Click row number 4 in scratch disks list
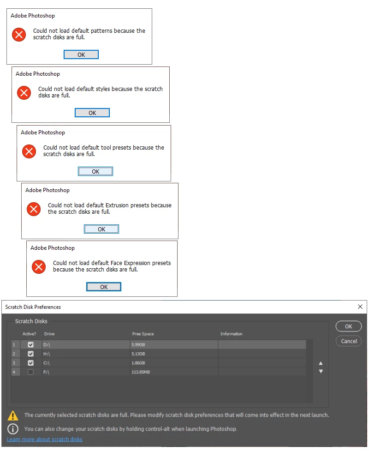The image size is (369, 452). coord(15,372)
